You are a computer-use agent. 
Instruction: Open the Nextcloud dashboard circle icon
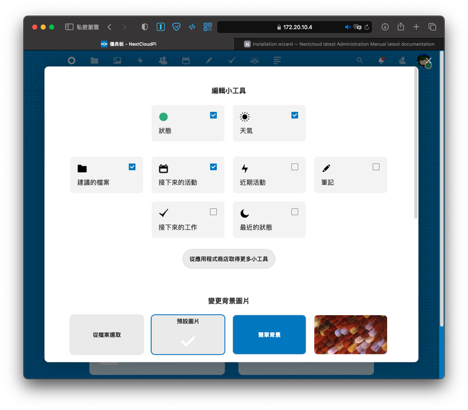pyautogui.click(x=71, y=61)
